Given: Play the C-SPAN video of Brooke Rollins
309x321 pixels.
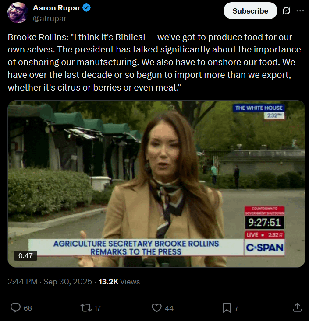Looking at the screenshot, I should coord(156,184).
